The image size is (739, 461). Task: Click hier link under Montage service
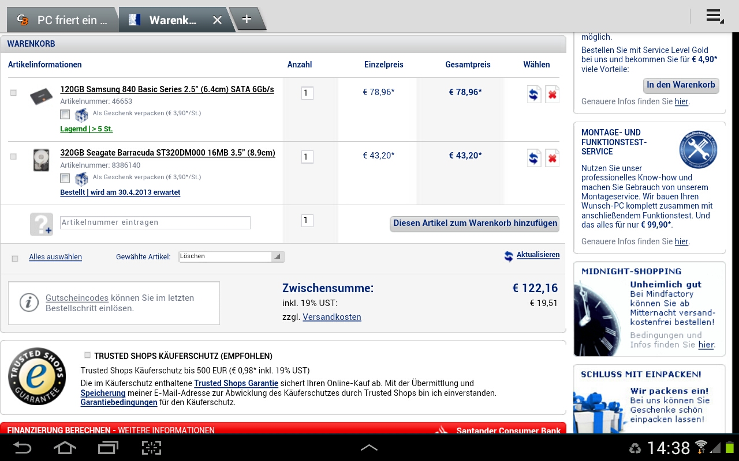click(681, 241)
